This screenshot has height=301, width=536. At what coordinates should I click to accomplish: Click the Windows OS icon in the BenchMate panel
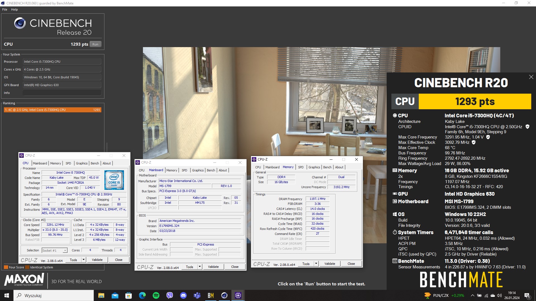point(395,214)
